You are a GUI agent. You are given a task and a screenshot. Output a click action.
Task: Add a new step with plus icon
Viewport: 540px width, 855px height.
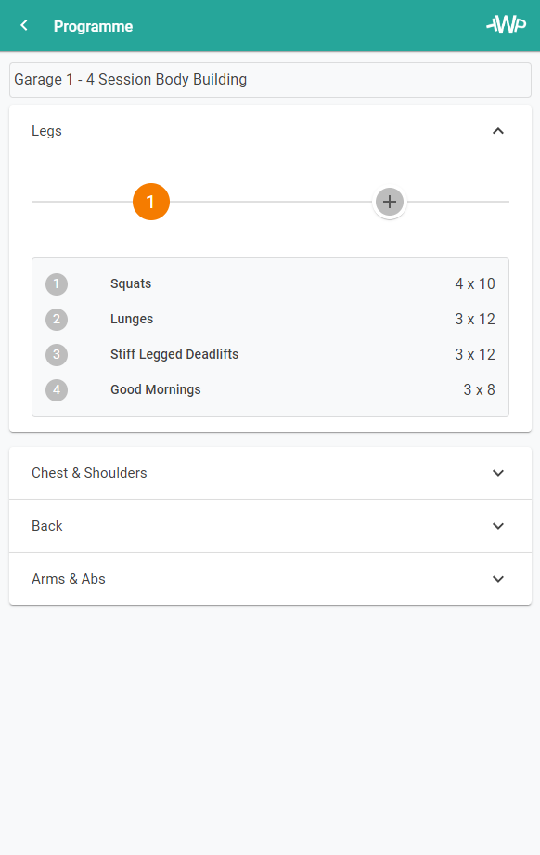(x=390, y=202)
